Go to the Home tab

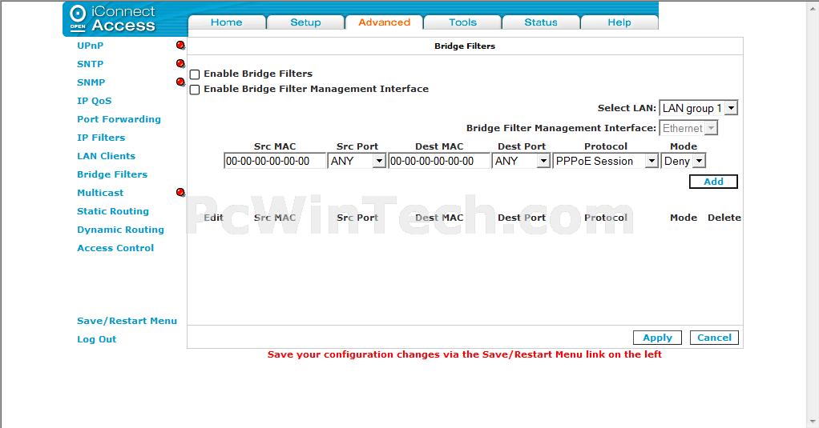[x=227, y=22]
